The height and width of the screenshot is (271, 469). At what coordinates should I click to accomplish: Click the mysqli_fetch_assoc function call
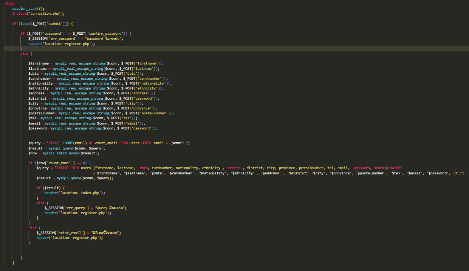tap(71, 153)
